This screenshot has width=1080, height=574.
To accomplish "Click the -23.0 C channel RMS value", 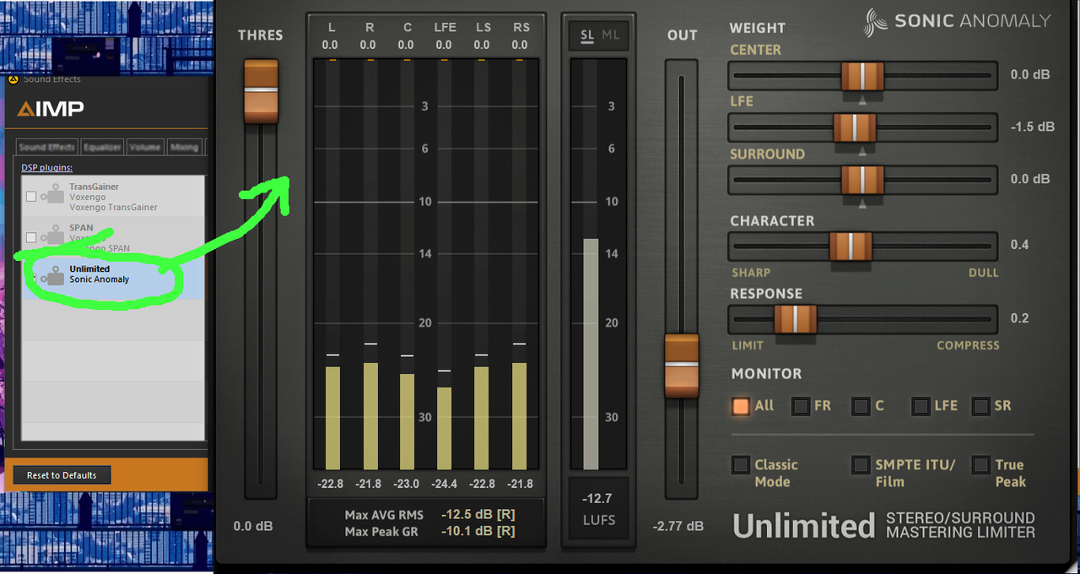I will point(407,484).
